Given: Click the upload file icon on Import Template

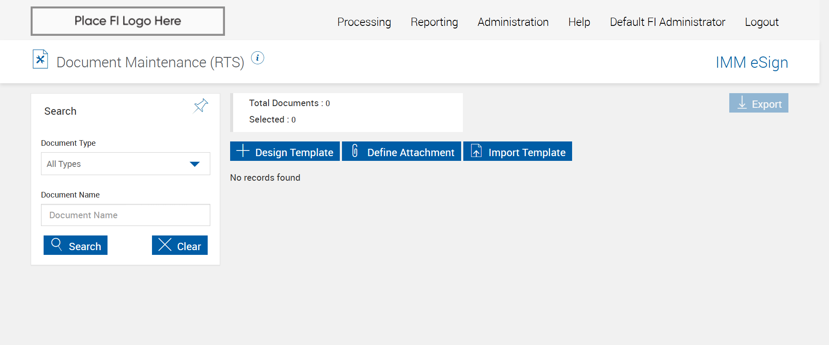Looking at the screenshot, I should point(476,151).
